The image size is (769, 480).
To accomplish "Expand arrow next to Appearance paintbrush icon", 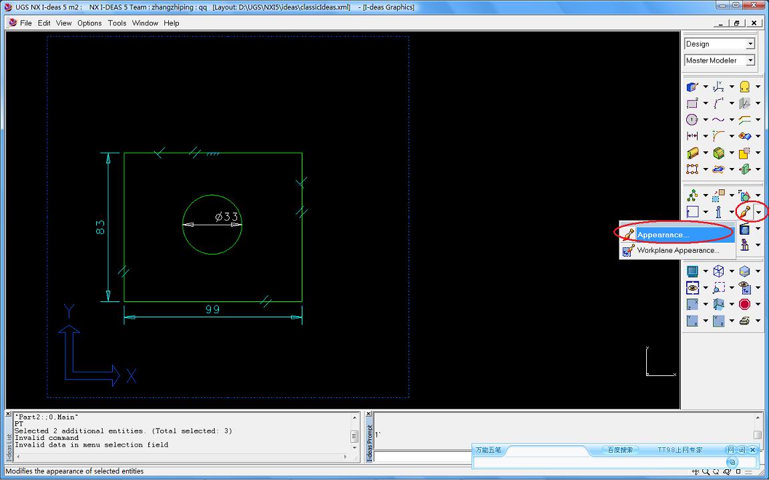I will 759,212.
